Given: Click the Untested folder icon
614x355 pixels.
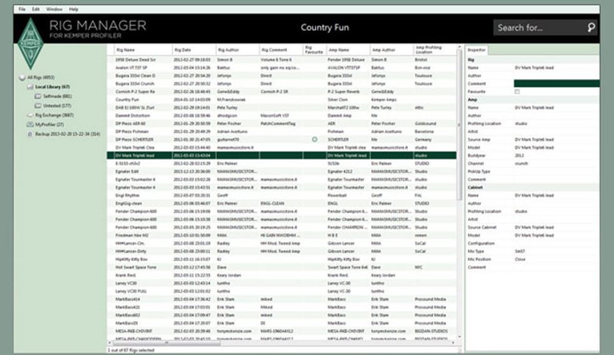Looking at the screenshot, I should tap(38, 105).
